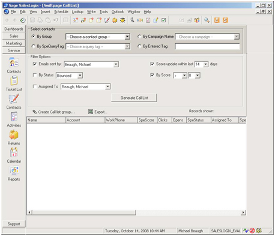Open the Tools menu
The image size is (275, 236).
(104, 12)
